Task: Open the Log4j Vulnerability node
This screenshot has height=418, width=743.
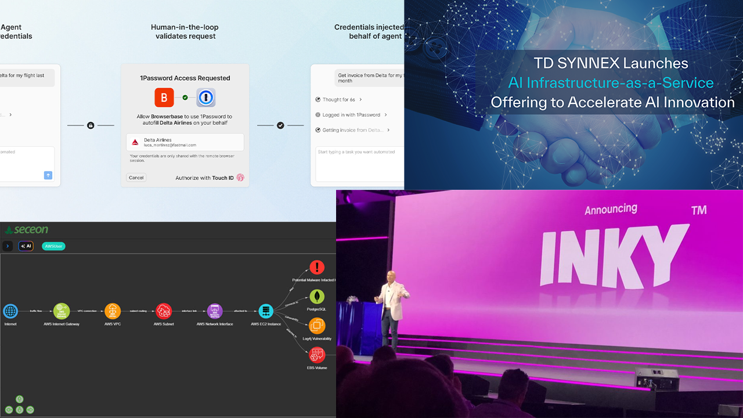Action: [x=317, y=326]
